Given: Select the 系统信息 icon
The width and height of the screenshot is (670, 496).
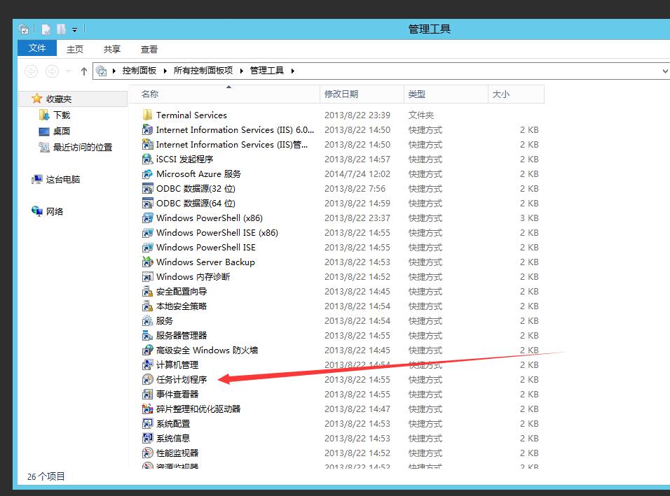Looking at the screenshot, I should [147, 438].
